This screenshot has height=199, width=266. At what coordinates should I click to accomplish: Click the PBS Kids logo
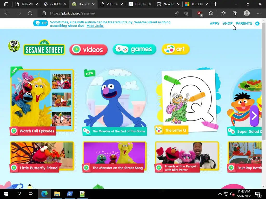[14, 46]
